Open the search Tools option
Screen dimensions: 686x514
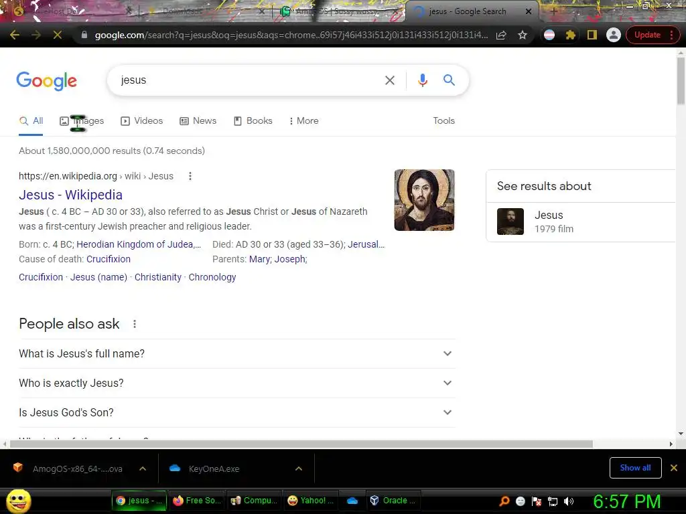[x=443, y=121]
